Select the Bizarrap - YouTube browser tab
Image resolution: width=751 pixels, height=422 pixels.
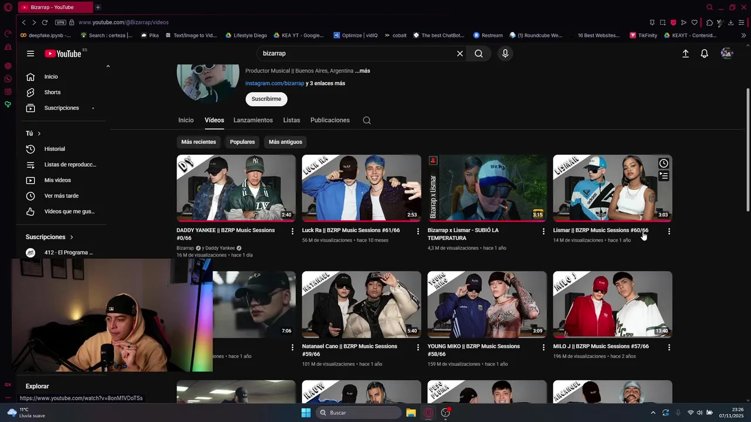(x=55, y=7)
